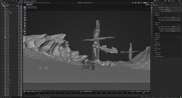
Task: Jump to the timeline start frame button
Action: (x=84, y=91)
